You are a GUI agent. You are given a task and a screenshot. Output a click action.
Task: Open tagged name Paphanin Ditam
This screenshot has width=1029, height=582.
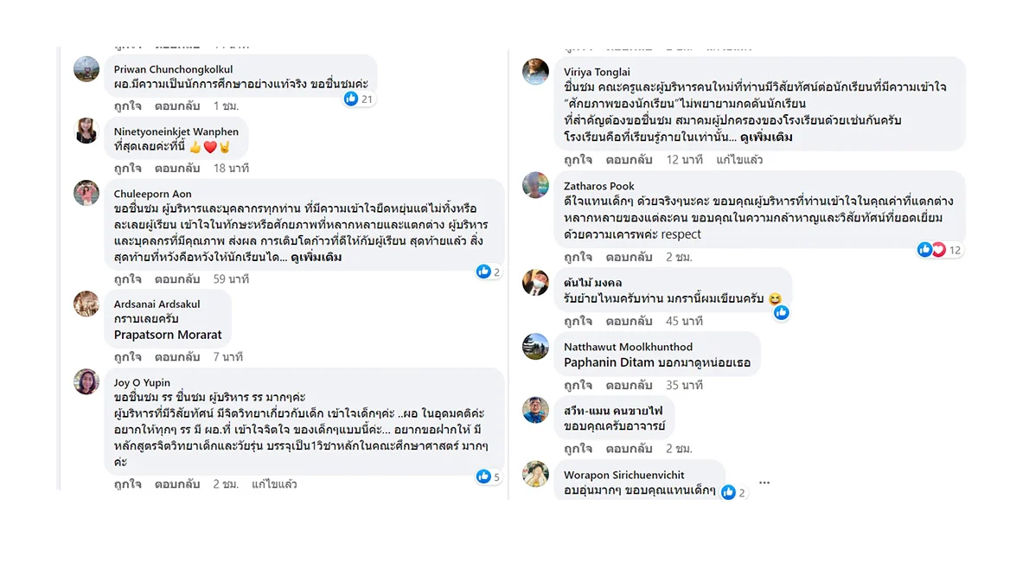tap(609, 363)
